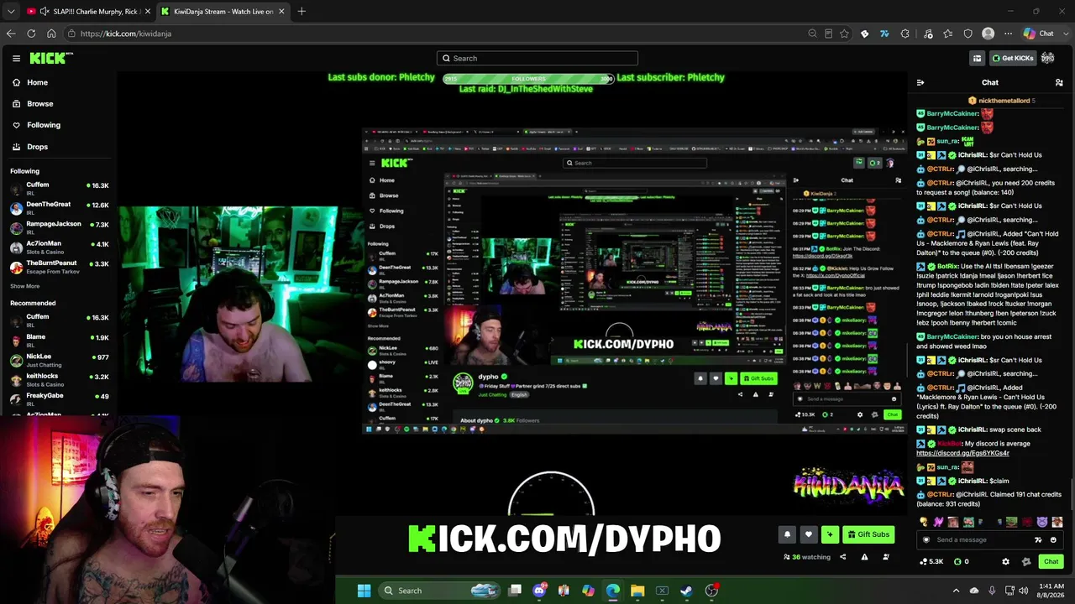Show hidden system tray icons chevron
Viewport: 1075px width, 604px height.
click(956, 591)
